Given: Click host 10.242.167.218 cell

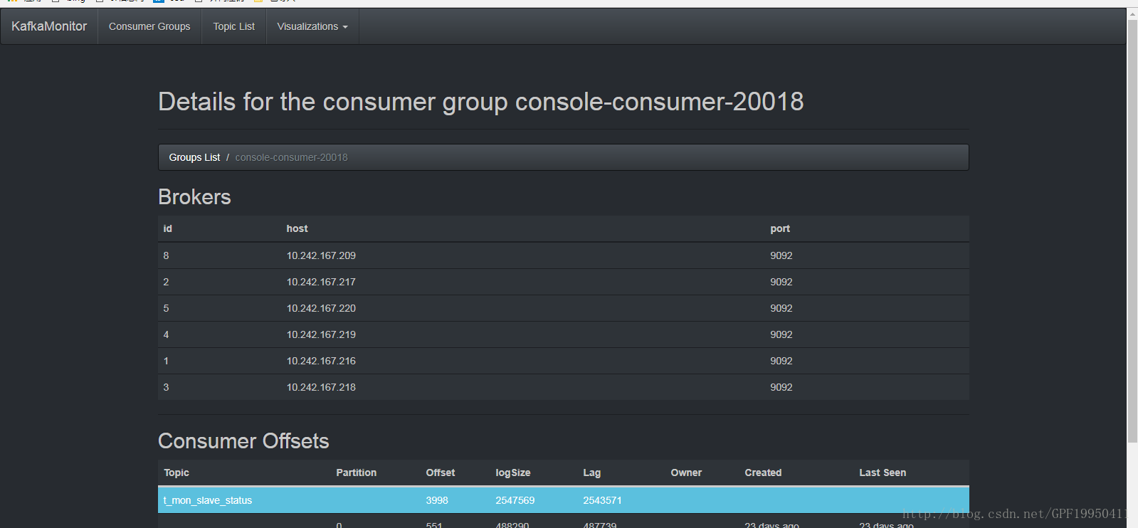Looking at the screenshot, I should point(321,387).
